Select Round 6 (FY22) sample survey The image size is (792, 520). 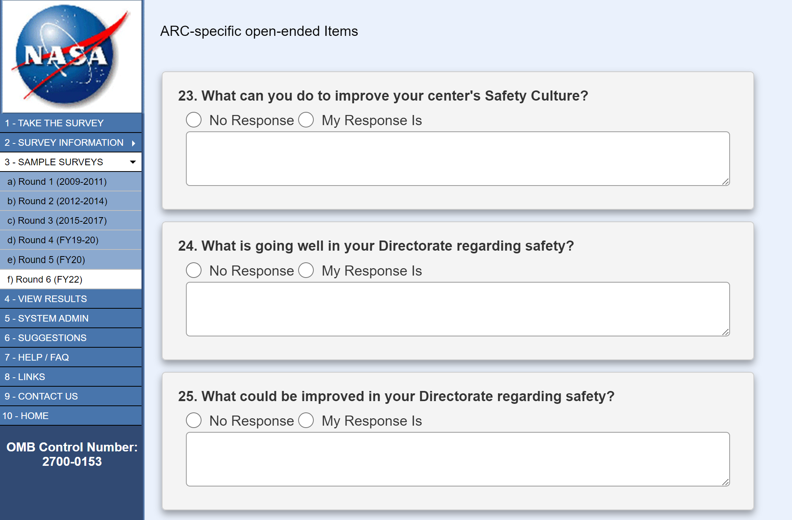[x=45, y=279]
